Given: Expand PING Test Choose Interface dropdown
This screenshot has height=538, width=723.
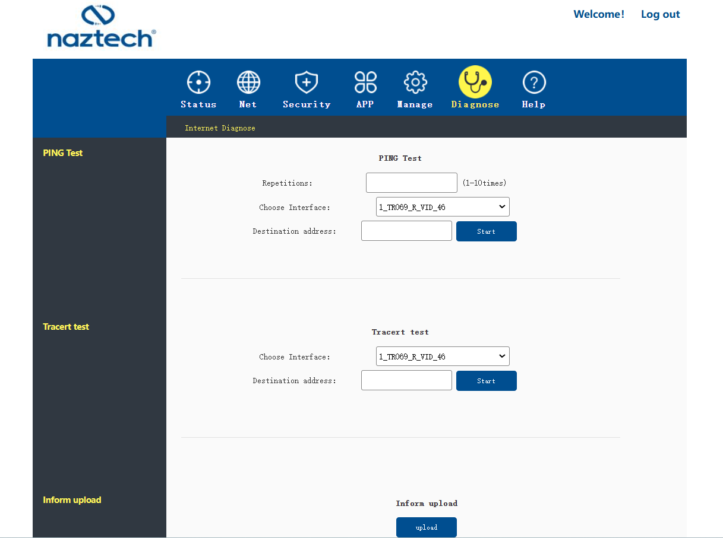Looking at the screenshot, I should click(x=443, y=207).
